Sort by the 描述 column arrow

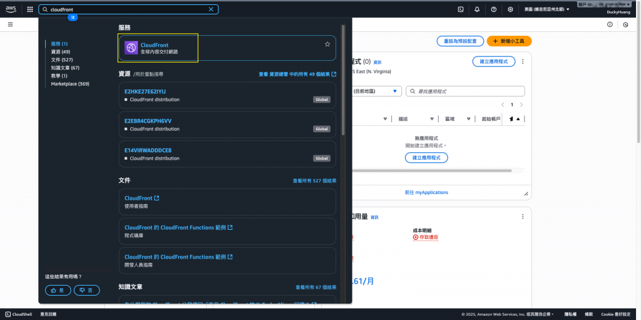[432, 119]
